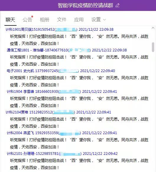Switch to the 文件 tab
Screen dimensions: 156x172
click(62, 20)
